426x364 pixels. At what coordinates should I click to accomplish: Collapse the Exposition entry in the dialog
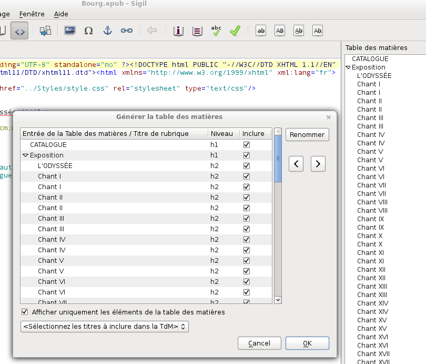tap(25, 155)
